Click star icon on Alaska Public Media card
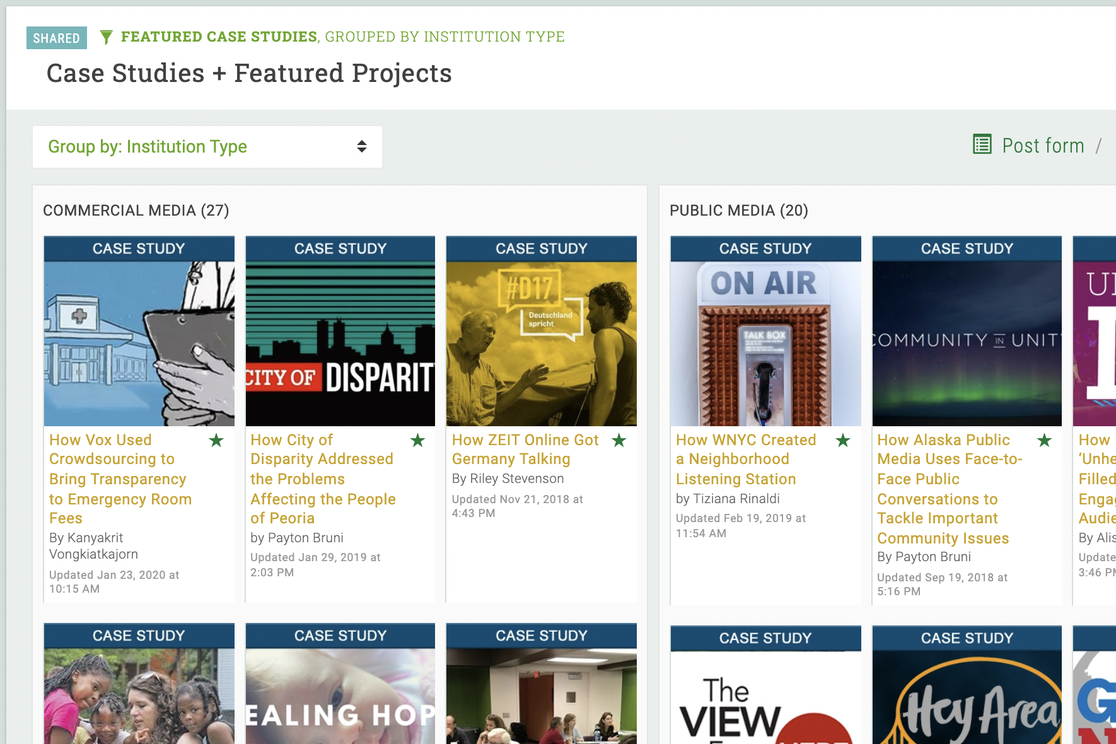This screenshot has height=744, width=1116. [1044, 440]
